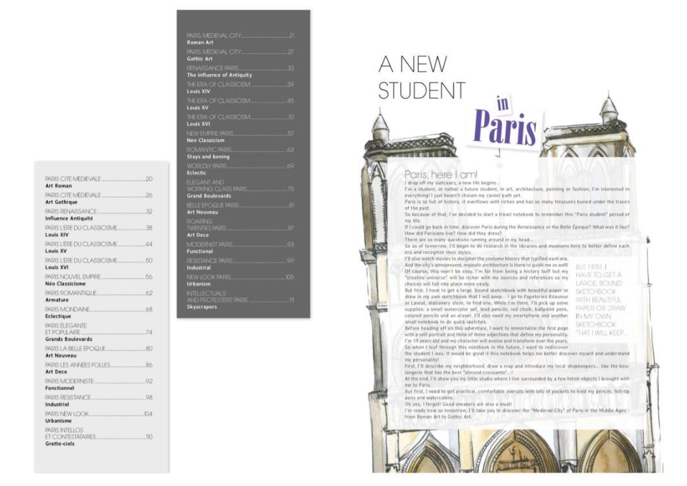The width and height of the screenshot is (687, 486).
Task: Select the "Stays and boning" subtitle
Action: pos(208,156)
